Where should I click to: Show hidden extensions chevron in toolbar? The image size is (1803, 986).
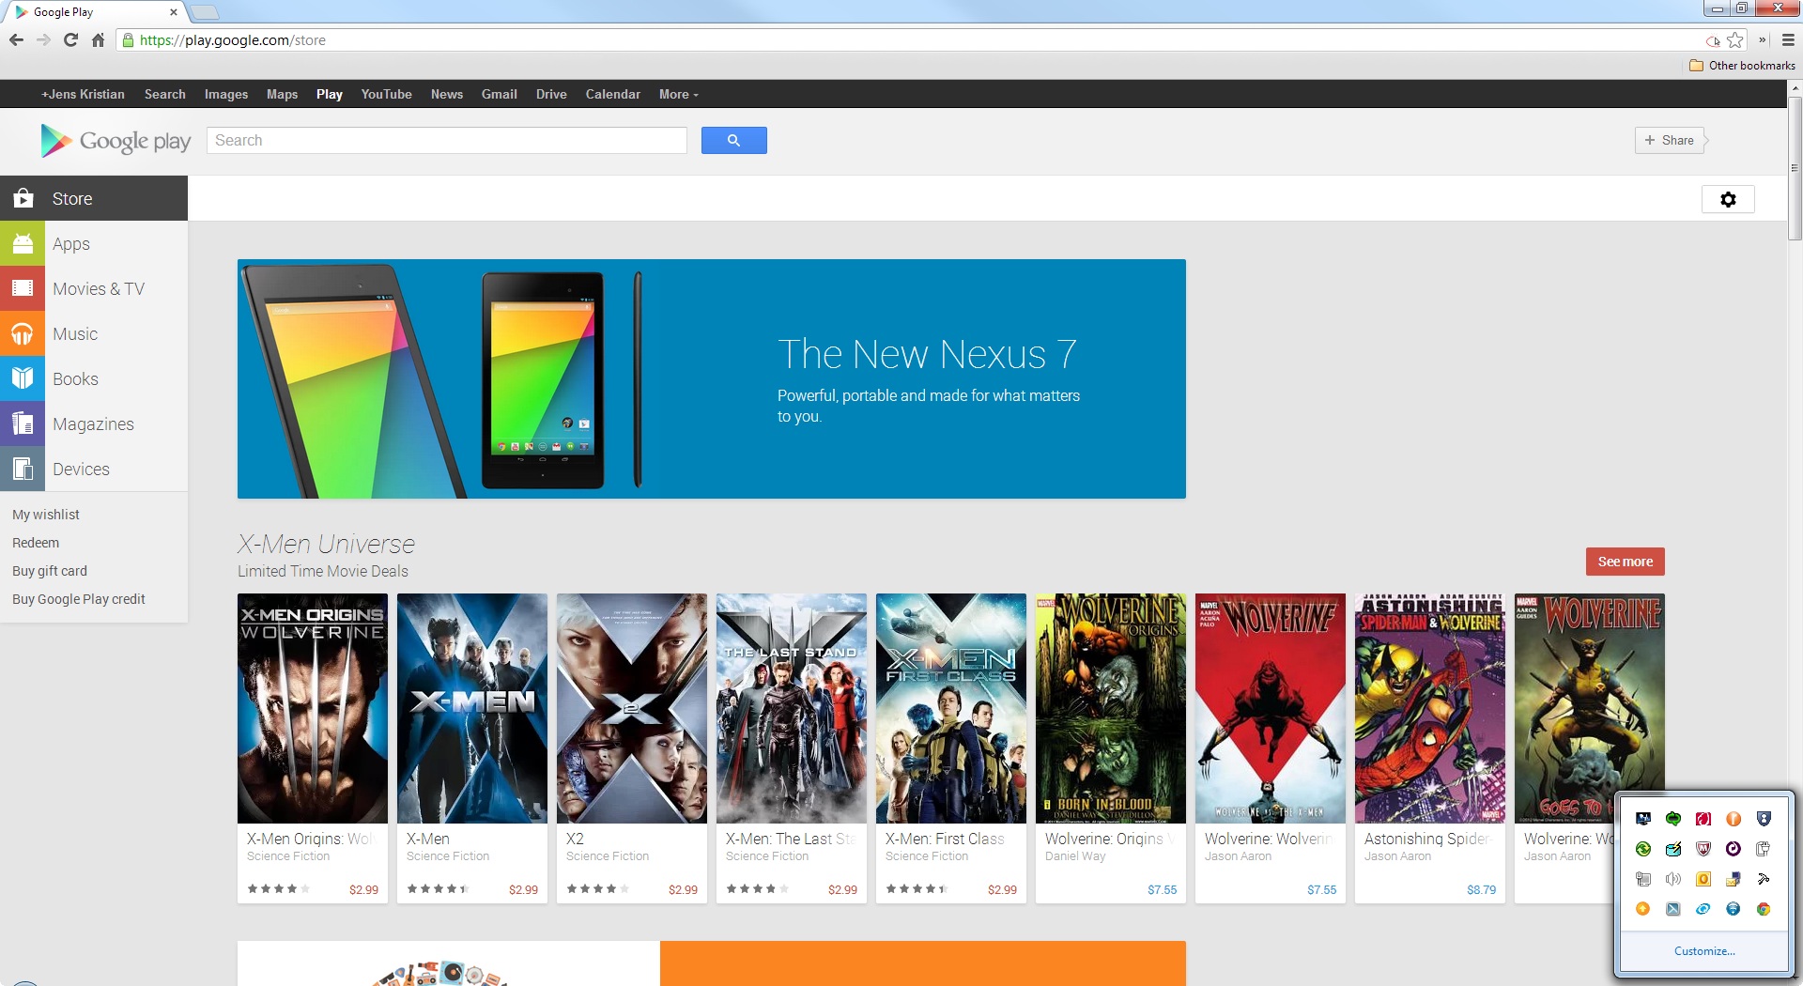click(x=1763, y=39)
